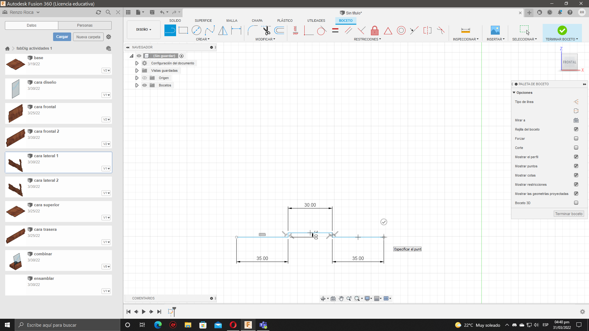Click the Cargar button
This screenshot has width=589, height=331.
62,37
